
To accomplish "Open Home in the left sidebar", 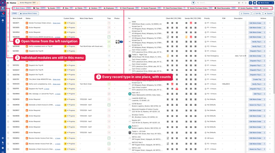I will click(2, 8).
